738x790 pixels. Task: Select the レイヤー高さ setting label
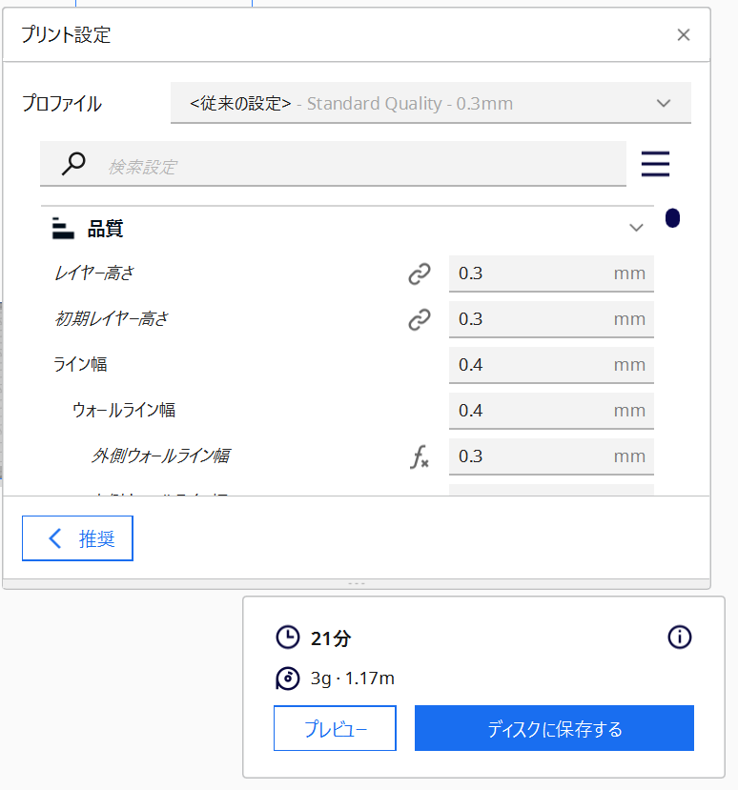93,273
